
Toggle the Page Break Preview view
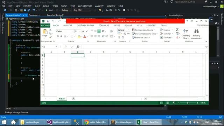click(x=174, y=103)
